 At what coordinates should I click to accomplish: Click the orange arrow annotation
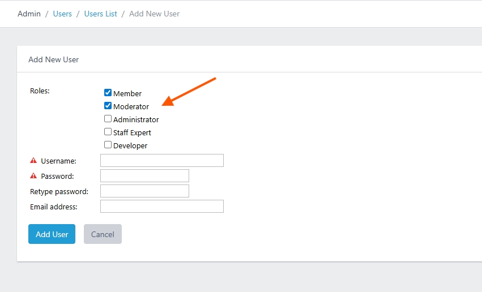pos(189,92)
